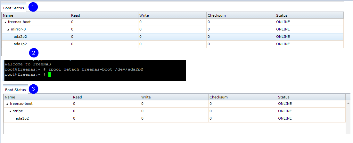
Task: Click the Checksum value of ada1p2 under stripe
Action: [210, 118]
